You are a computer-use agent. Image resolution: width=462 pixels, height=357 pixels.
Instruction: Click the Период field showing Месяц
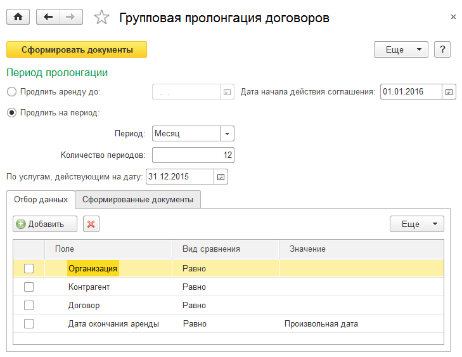186,134
